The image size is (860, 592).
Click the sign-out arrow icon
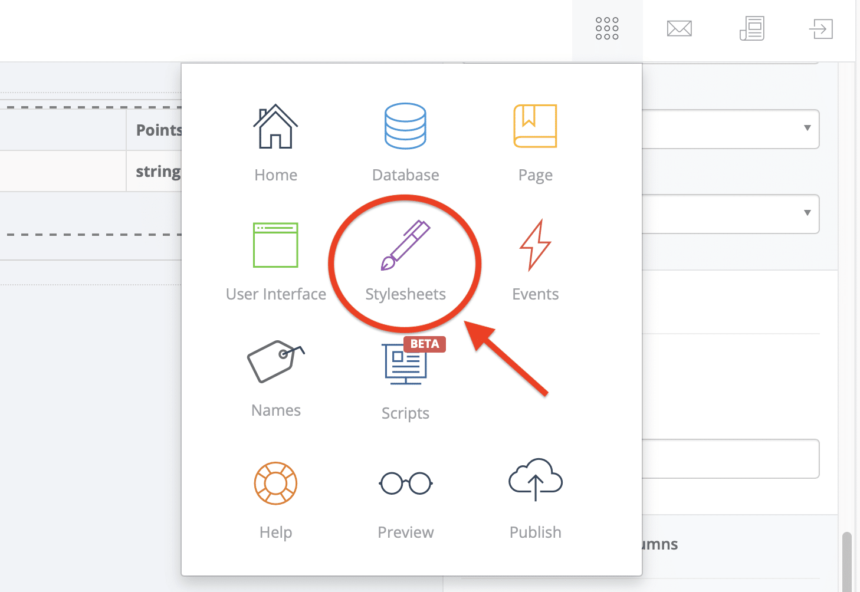pyautogui.click(x=820, y=29)
